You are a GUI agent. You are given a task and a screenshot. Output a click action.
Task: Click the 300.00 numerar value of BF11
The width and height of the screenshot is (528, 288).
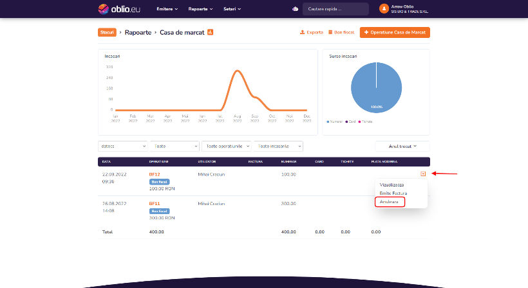click(x=288, y=204)
